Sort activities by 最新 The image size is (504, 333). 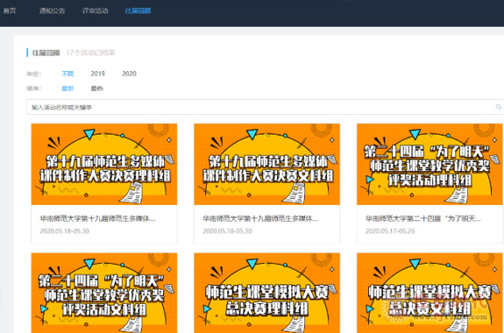tap(67, 89)
